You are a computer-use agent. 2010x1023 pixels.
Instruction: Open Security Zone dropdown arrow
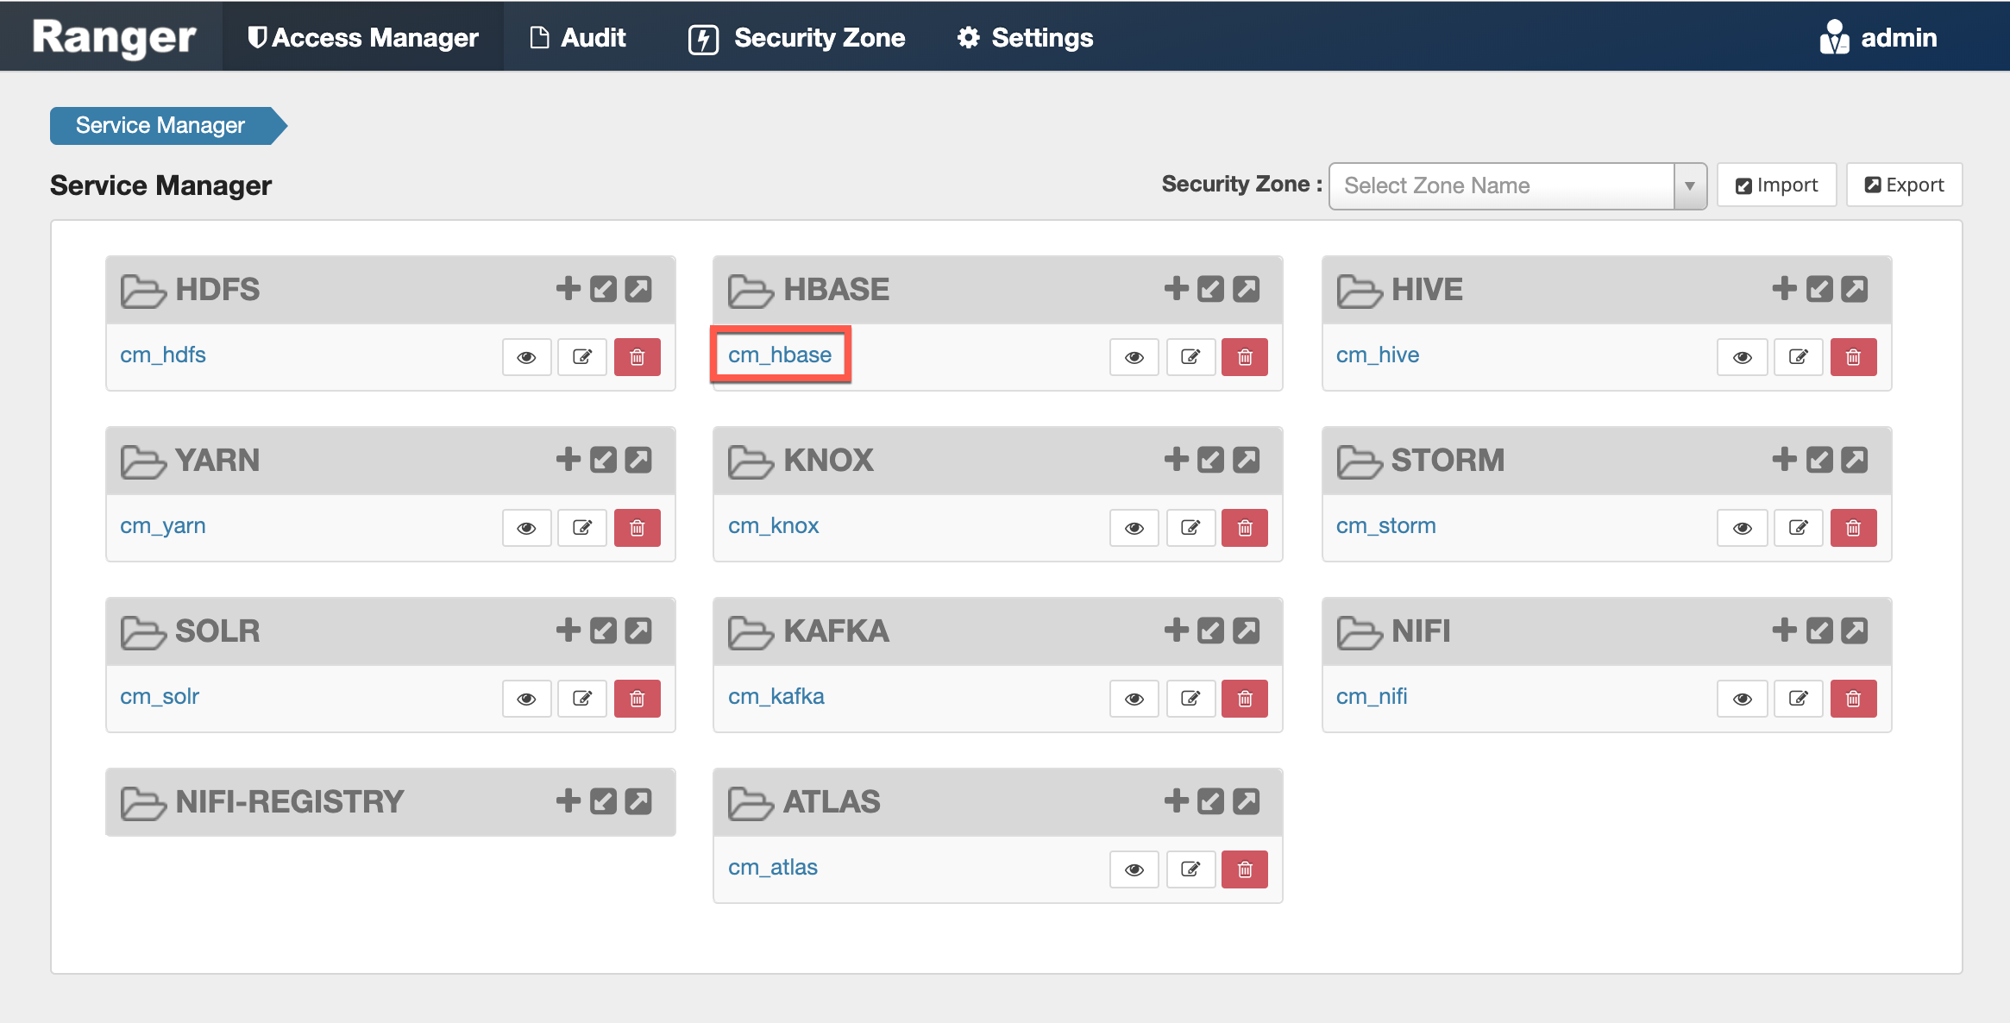point(1689,186)
